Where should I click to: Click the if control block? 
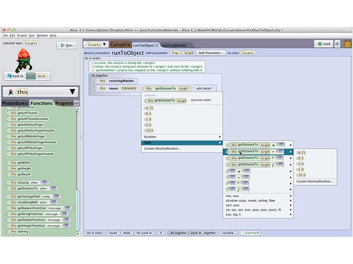coord(161,233)
